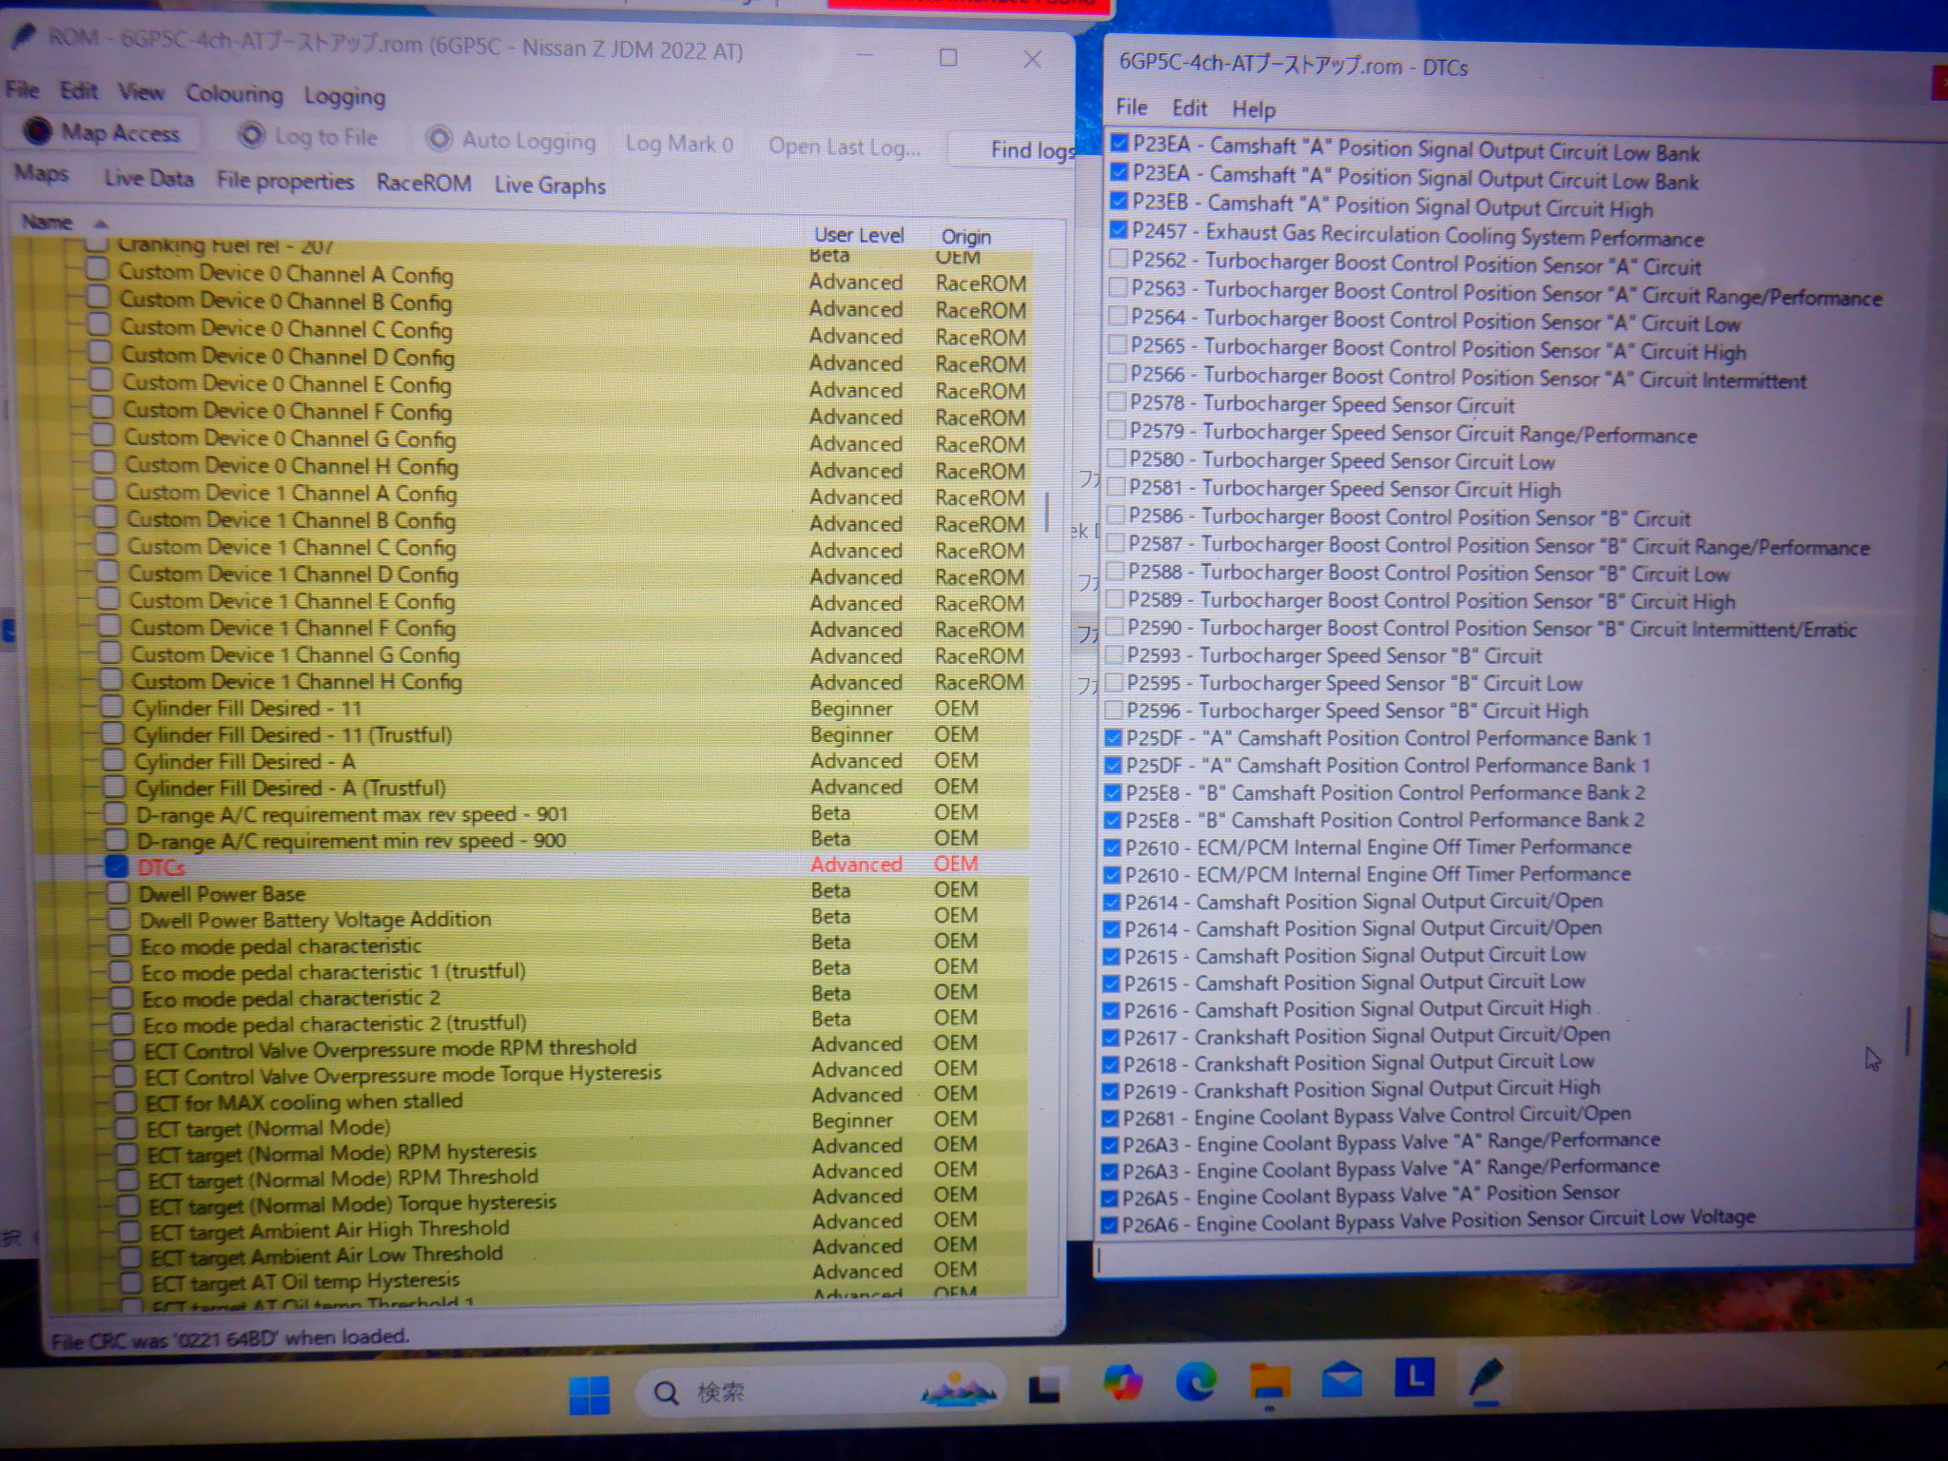1948x1461 pixels.
Task: Check ECT target (Normal Mode) map
Action: coord(126,1128)
